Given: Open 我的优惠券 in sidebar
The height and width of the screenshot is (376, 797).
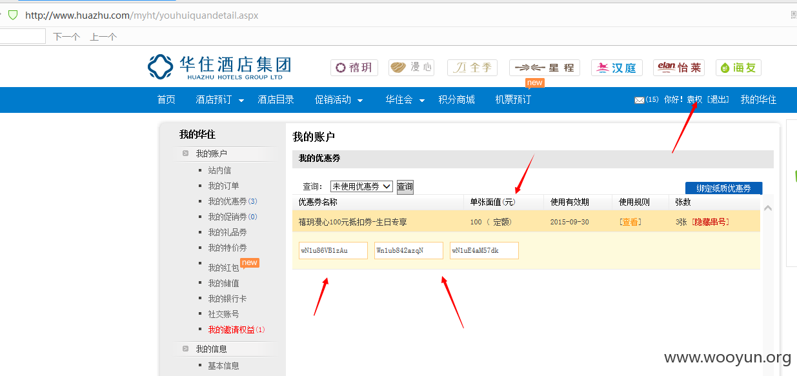Looking at the screenshot, I should [x=232, y=201].
